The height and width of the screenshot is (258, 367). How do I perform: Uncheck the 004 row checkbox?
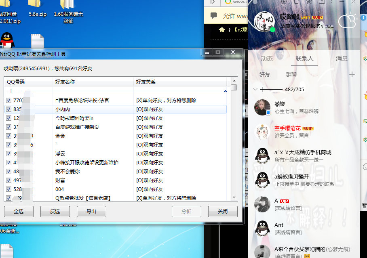(8, 189)
